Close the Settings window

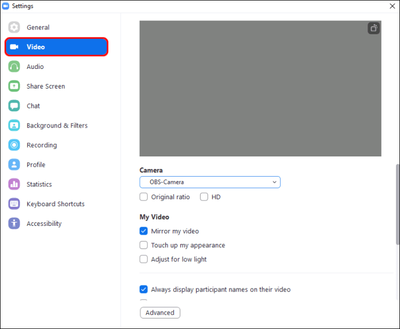click(392, 6)
